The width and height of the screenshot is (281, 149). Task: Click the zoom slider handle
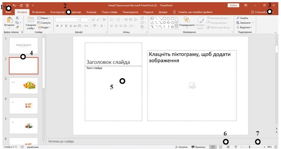pyautogui.click(x=249, y=147)
